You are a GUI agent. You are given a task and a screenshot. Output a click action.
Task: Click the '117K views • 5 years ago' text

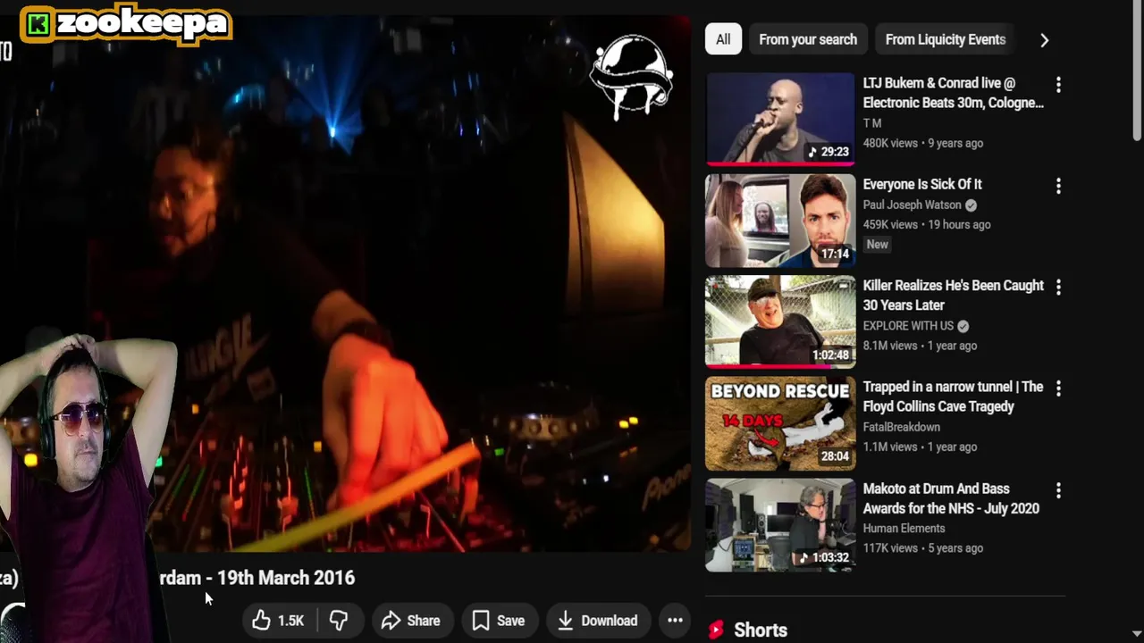[x=922, y=548]
